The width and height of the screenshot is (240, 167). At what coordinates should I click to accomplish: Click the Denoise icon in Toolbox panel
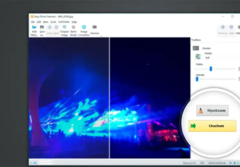click(x=196, y=48)
